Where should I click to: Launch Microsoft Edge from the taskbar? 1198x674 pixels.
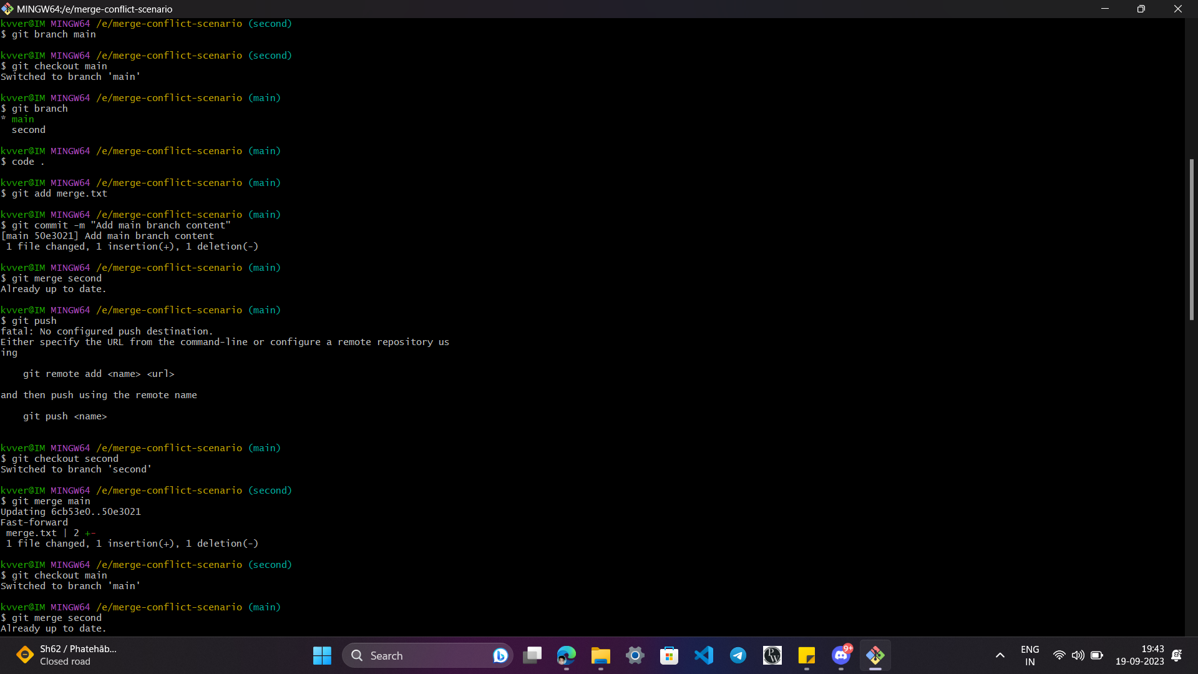(567, 655)
